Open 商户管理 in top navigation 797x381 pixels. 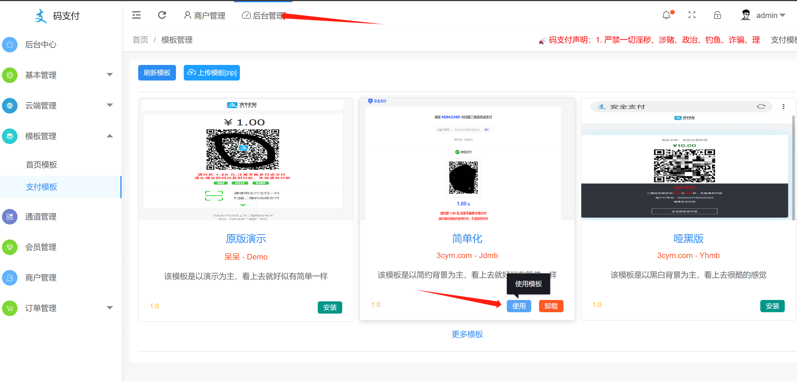point(205,16)
